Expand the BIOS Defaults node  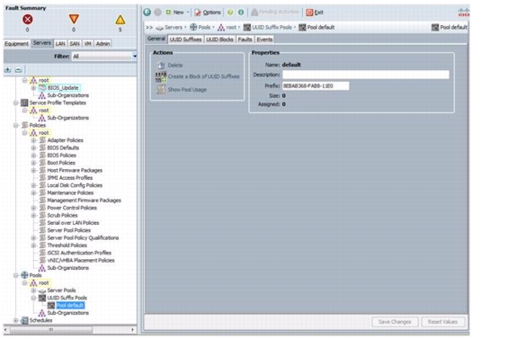pos(33,147)
